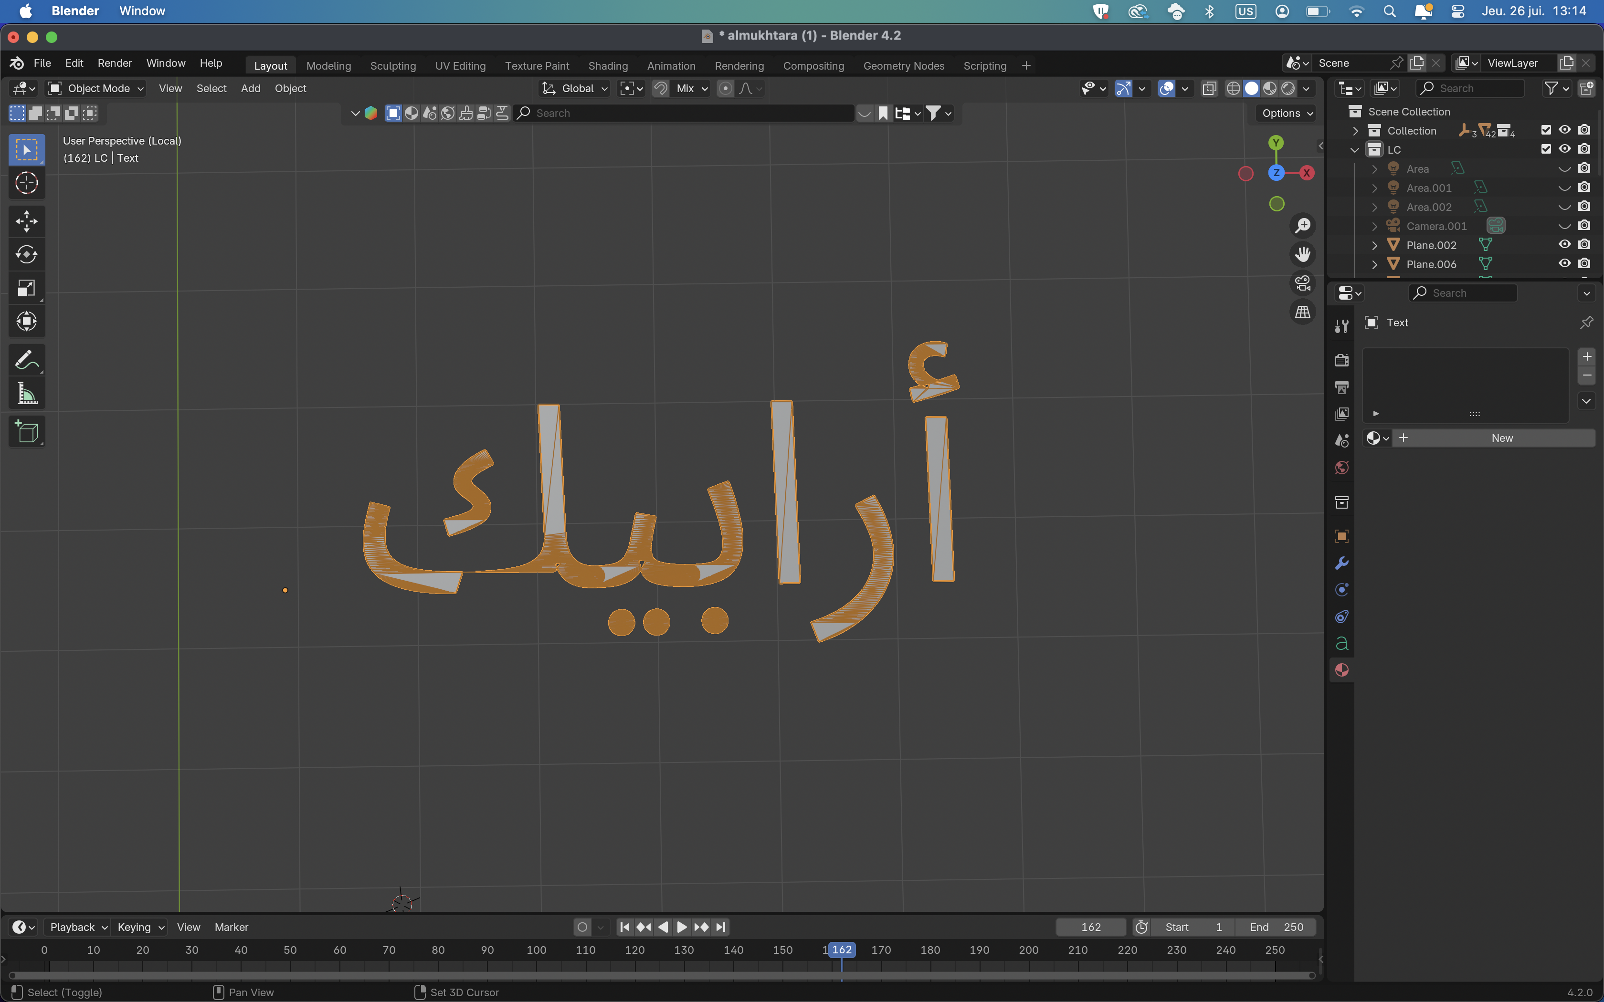Select the Cursor tool in the toolbar

point(27,183)
